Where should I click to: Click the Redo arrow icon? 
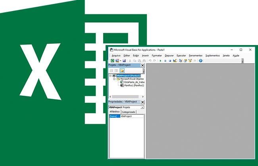coord(155,61)
